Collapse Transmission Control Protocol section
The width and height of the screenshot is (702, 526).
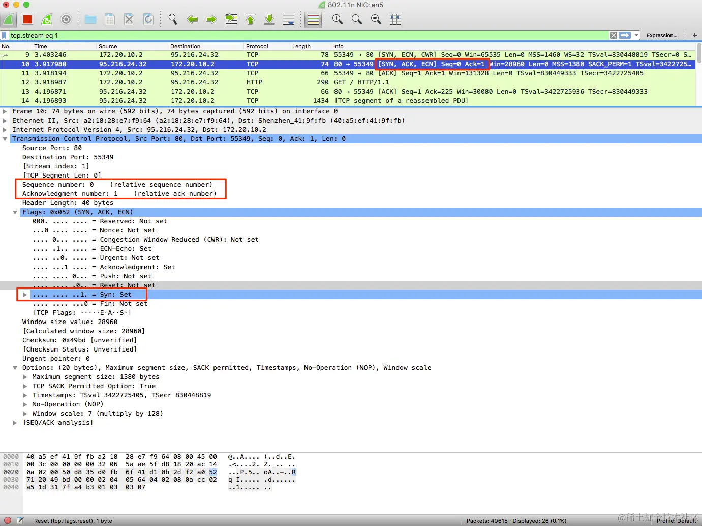tap(5, 139)
